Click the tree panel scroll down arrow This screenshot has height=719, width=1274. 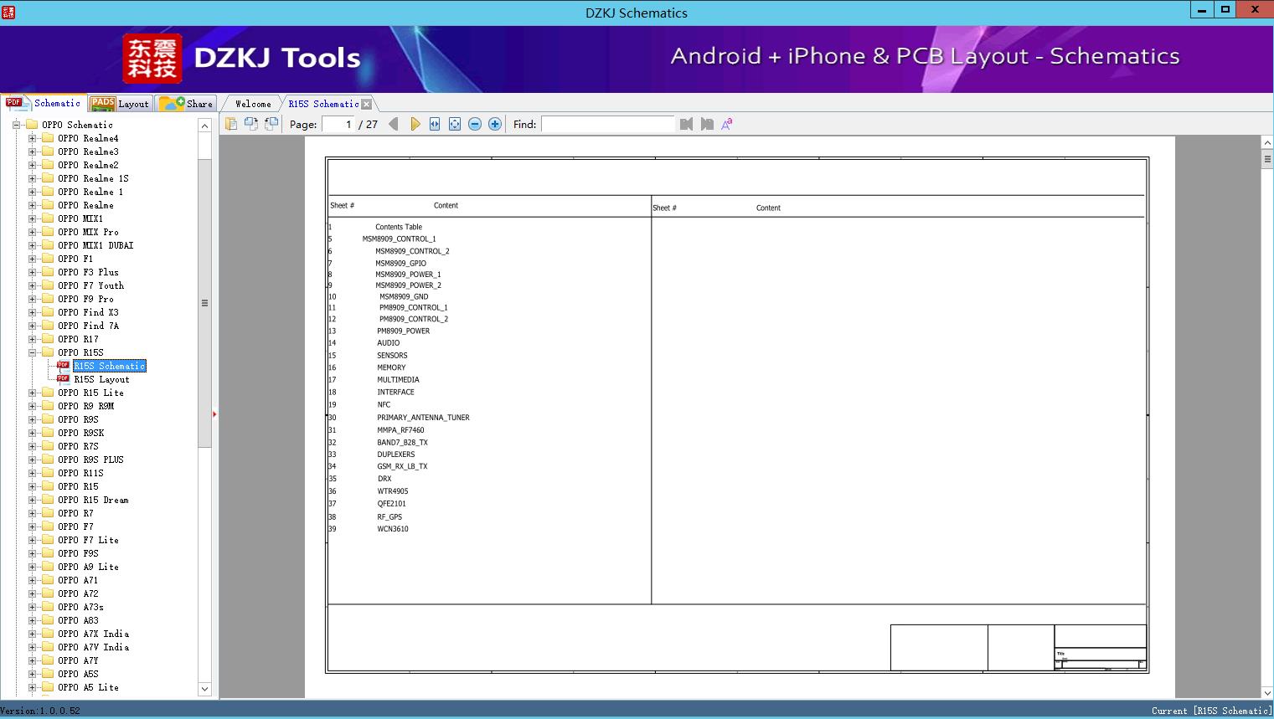point(204,689)
